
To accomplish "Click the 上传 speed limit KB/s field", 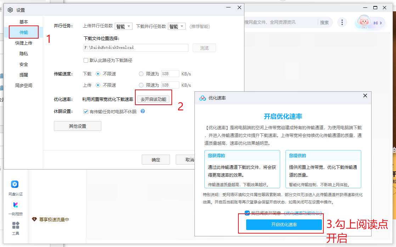I will pyautogui.click(x=170, y=85).
